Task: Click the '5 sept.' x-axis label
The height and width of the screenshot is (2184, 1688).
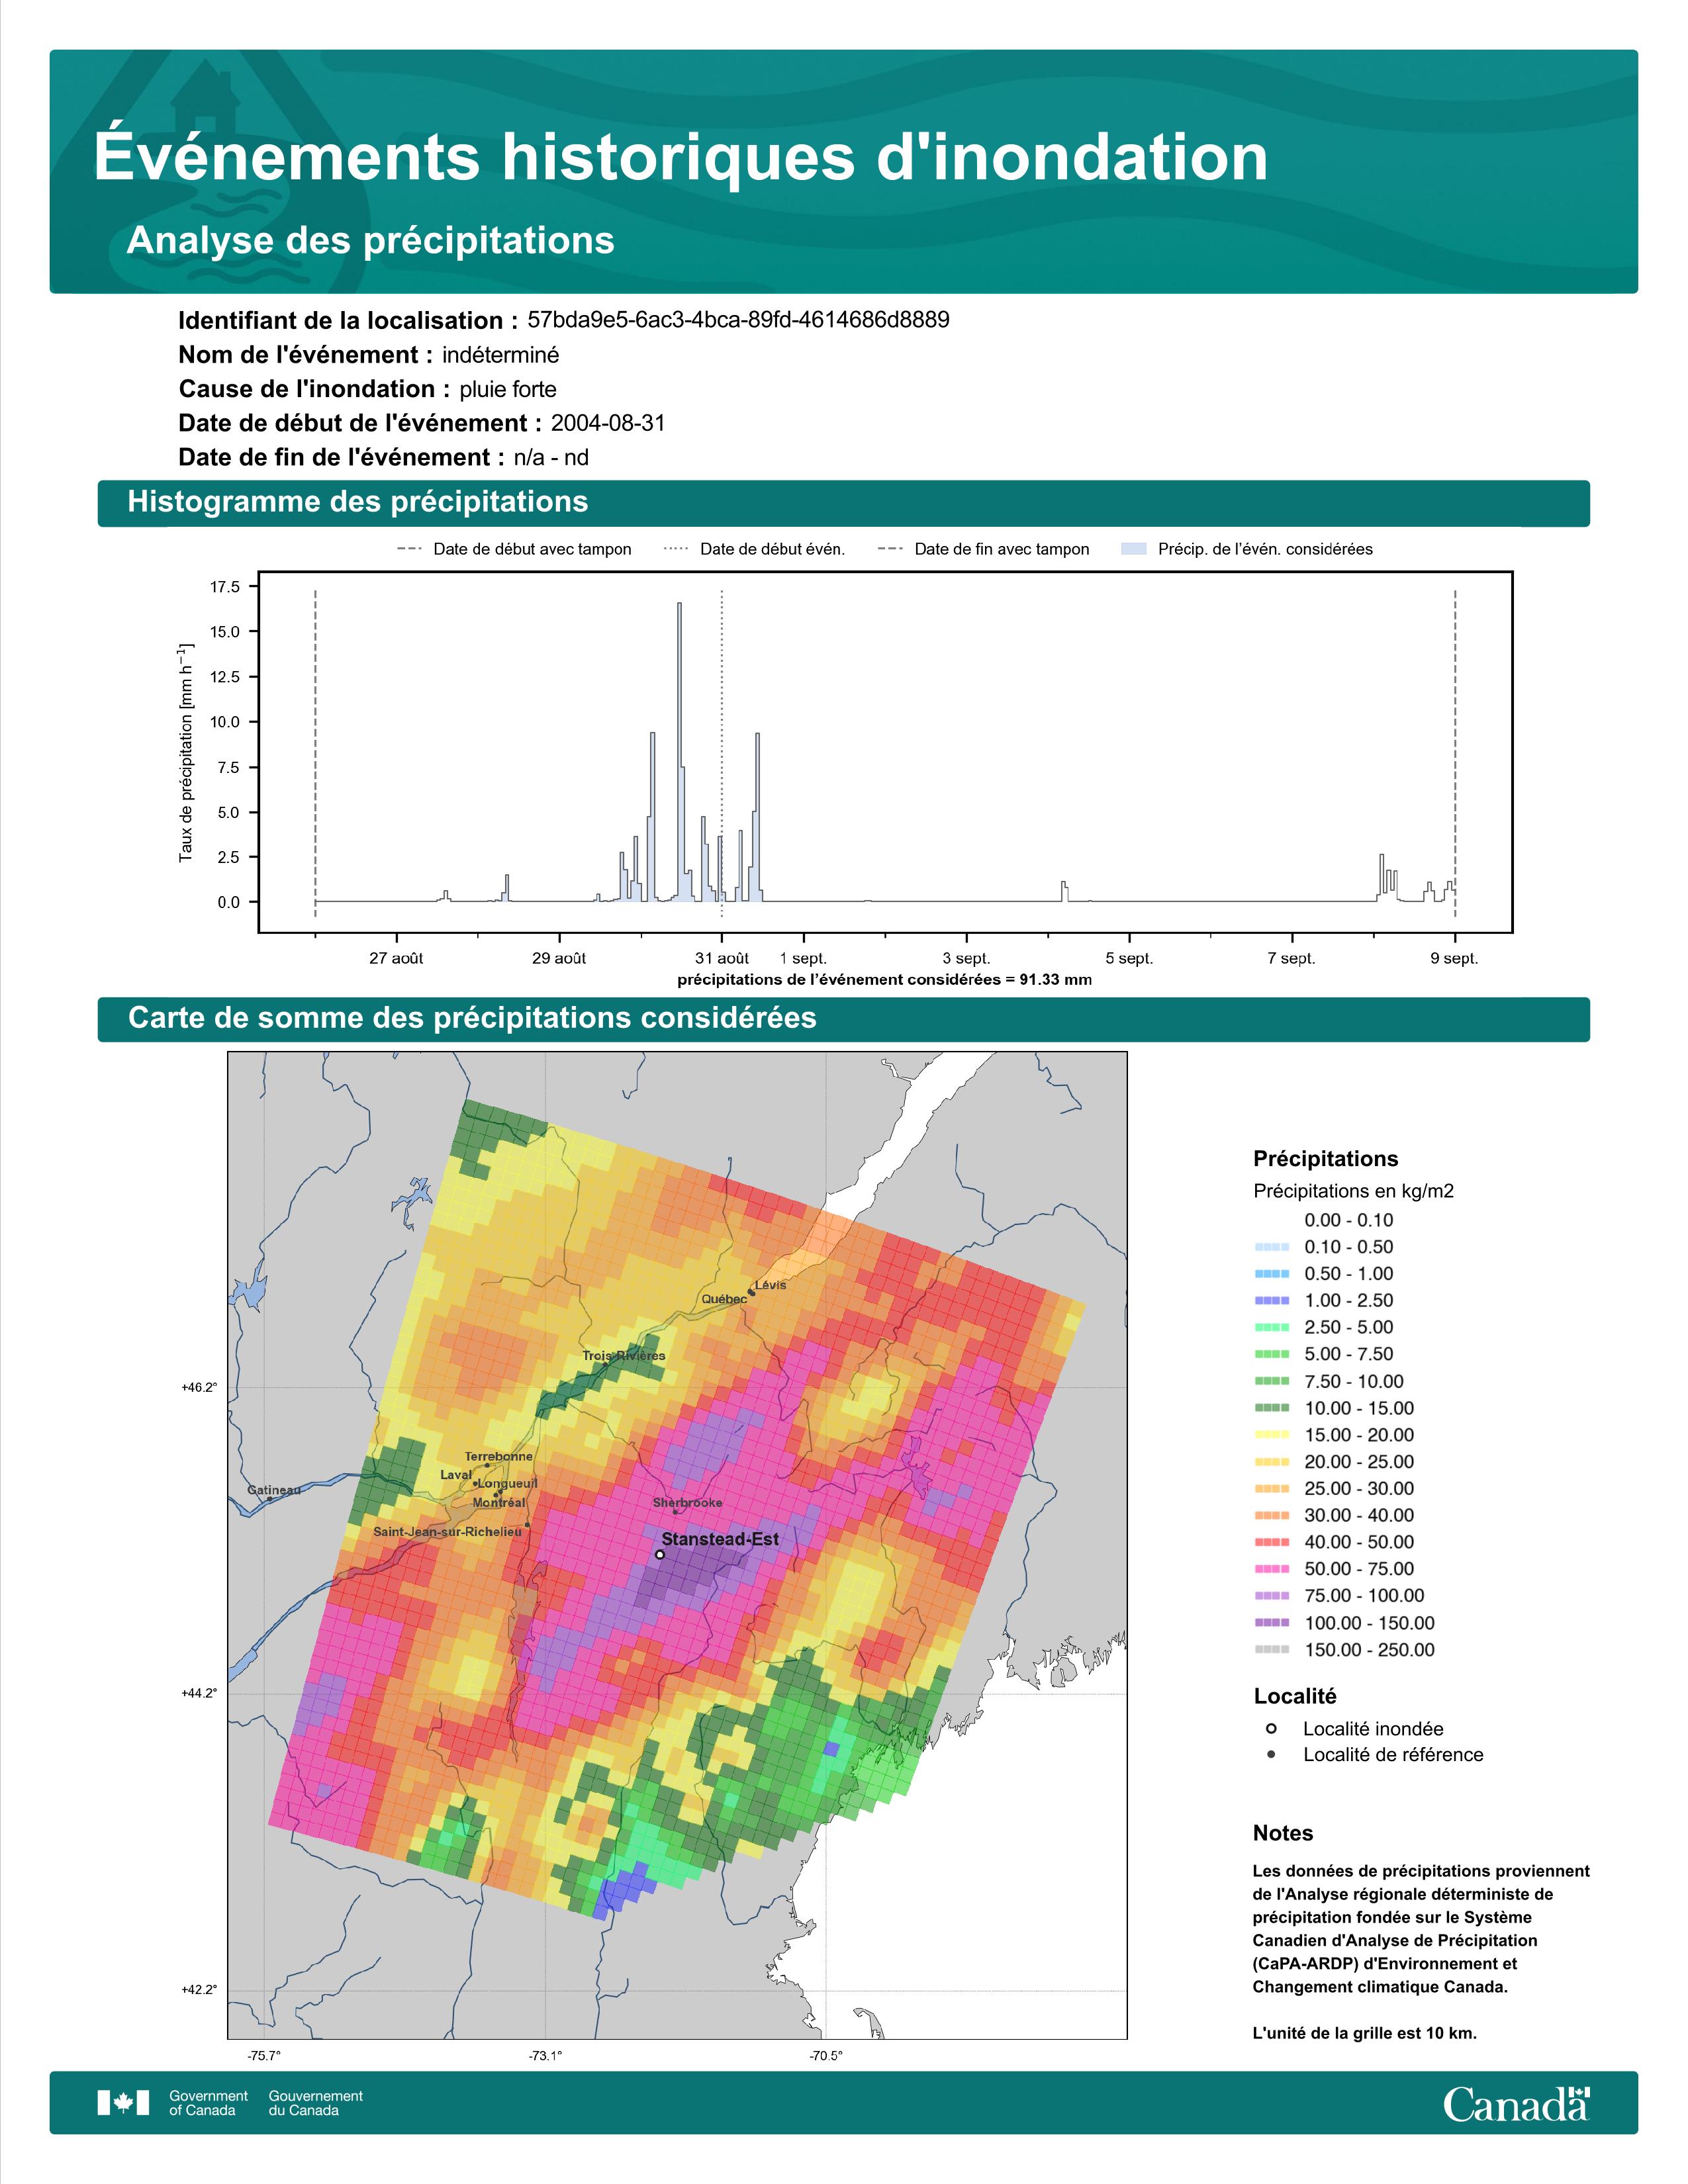Action: (1129, 958)
